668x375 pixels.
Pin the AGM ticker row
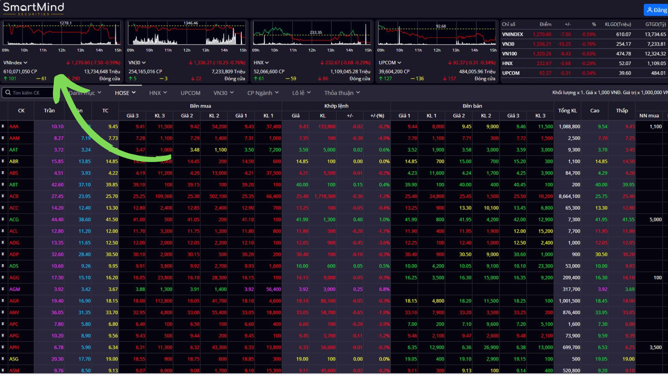(3, 289)
